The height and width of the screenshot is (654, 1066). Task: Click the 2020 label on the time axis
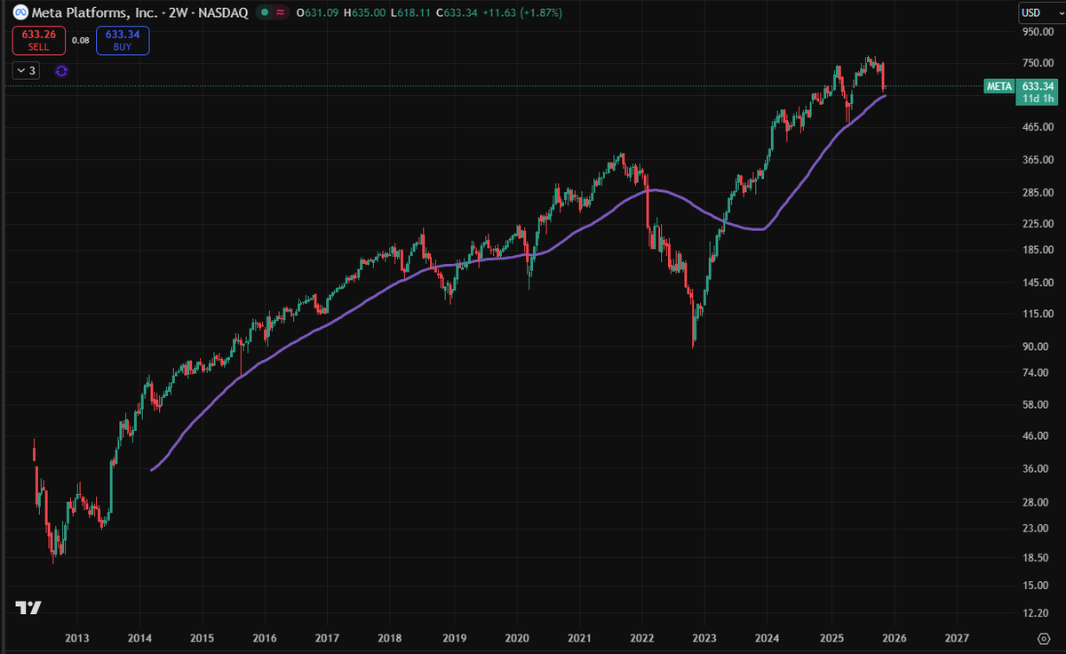517,638
